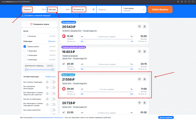
Task: Click the price 21 556 ₽
Action: (68, 79)
